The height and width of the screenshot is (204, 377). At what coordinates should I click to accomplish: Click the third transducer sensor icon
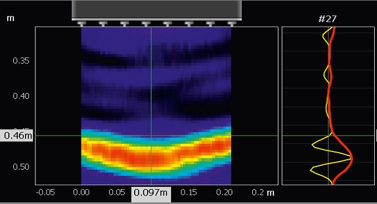pos(124,24)
